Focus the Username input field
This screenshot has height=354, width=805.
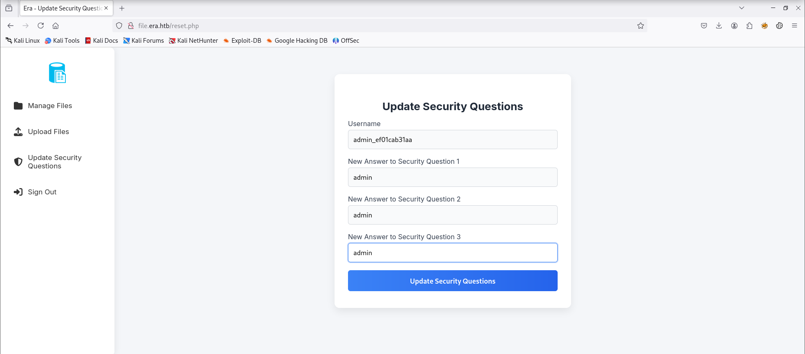click(452, 140)
